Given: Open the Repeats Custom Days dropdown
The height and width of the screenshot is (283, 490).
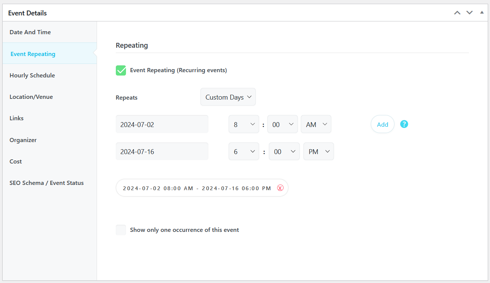Looking at the screenshot, I should click(x=228, y=97).
